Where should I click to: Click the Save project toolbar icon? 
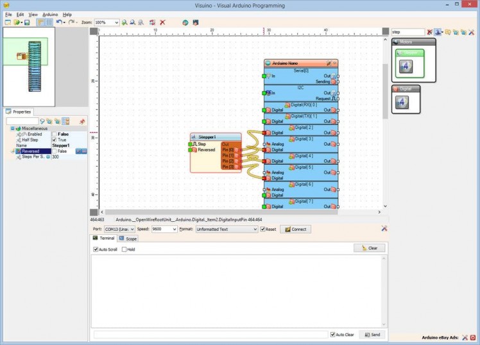27,22
